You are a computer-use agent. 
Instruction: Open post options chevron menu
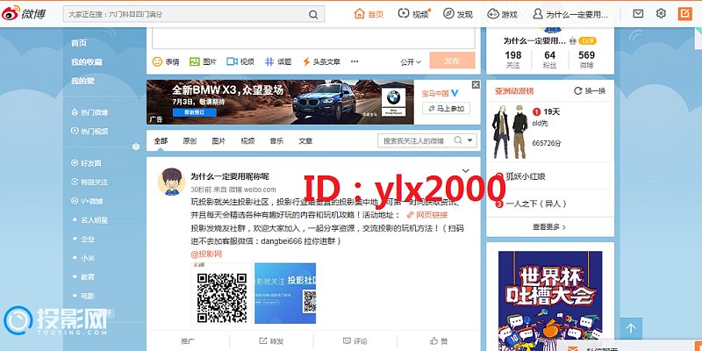click(x=466, y=170)
